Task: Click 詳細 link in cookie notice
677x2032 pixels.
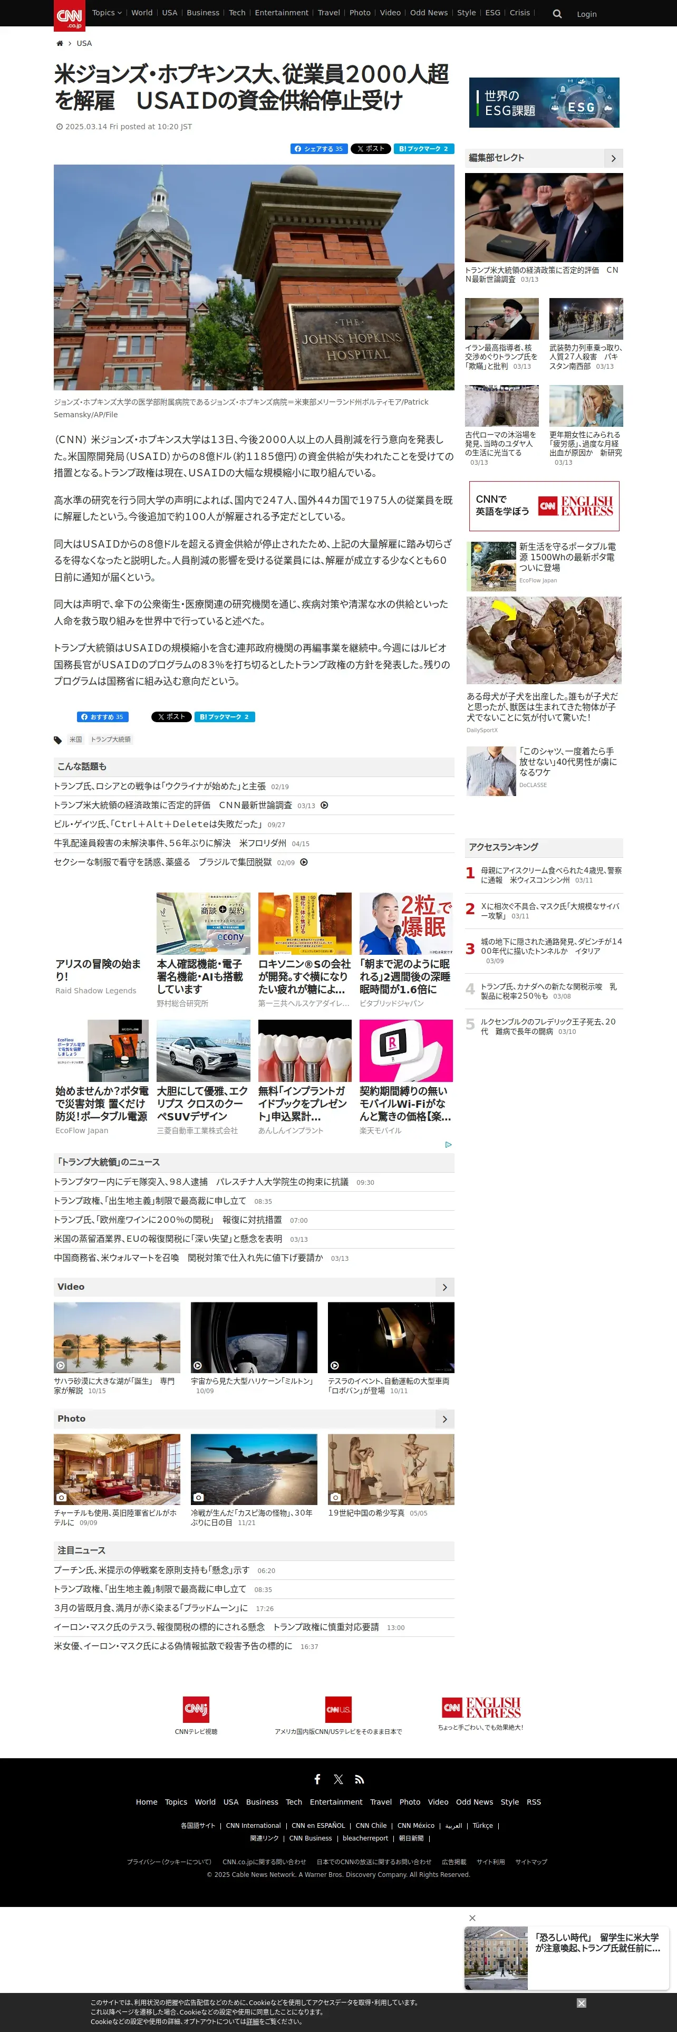Action: coord(252,2022)
